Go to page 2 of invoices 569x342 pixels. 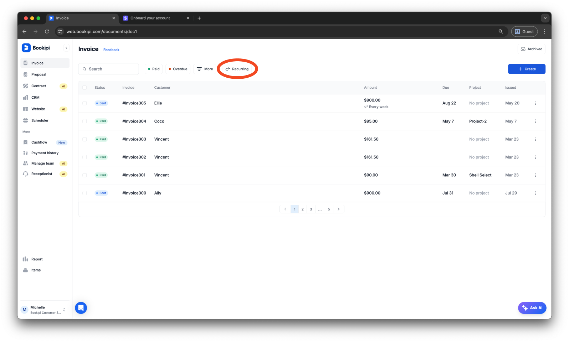(303, 209)
